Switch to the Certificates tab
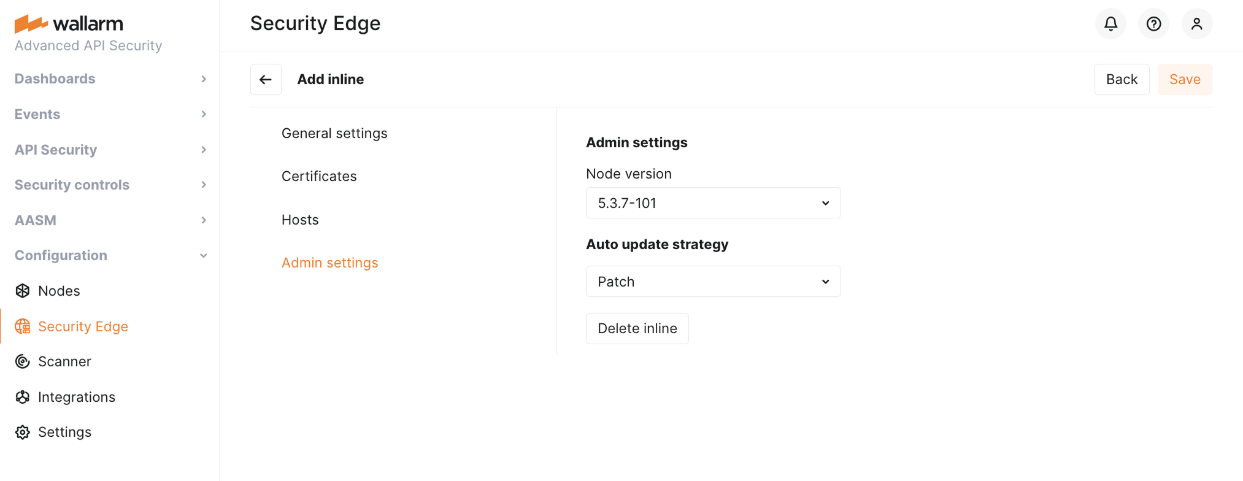This screenshot has width=1243, height=481. click(x=319, y=176)
